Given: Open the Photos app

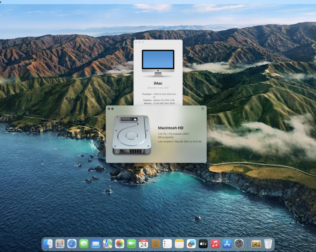Looking at the screenshot, I should point(119,244).
